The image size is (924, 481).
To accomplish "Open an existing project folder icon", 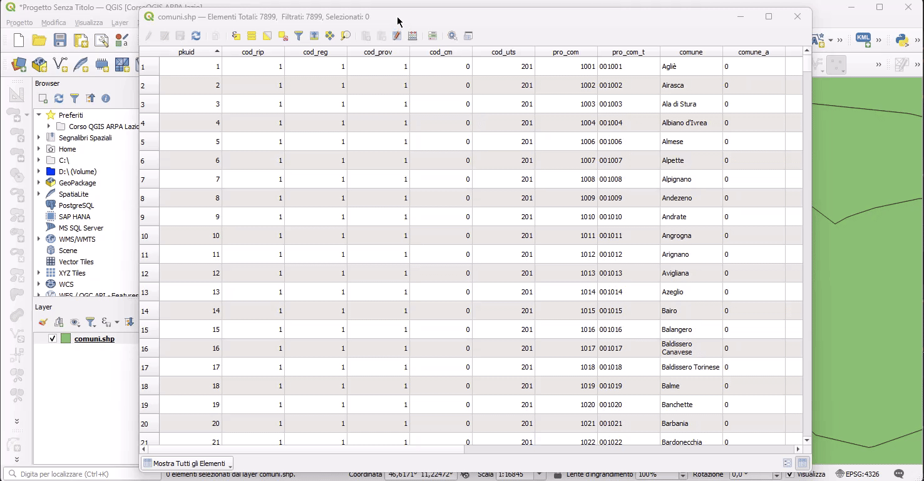I will (x=39, y=41).
